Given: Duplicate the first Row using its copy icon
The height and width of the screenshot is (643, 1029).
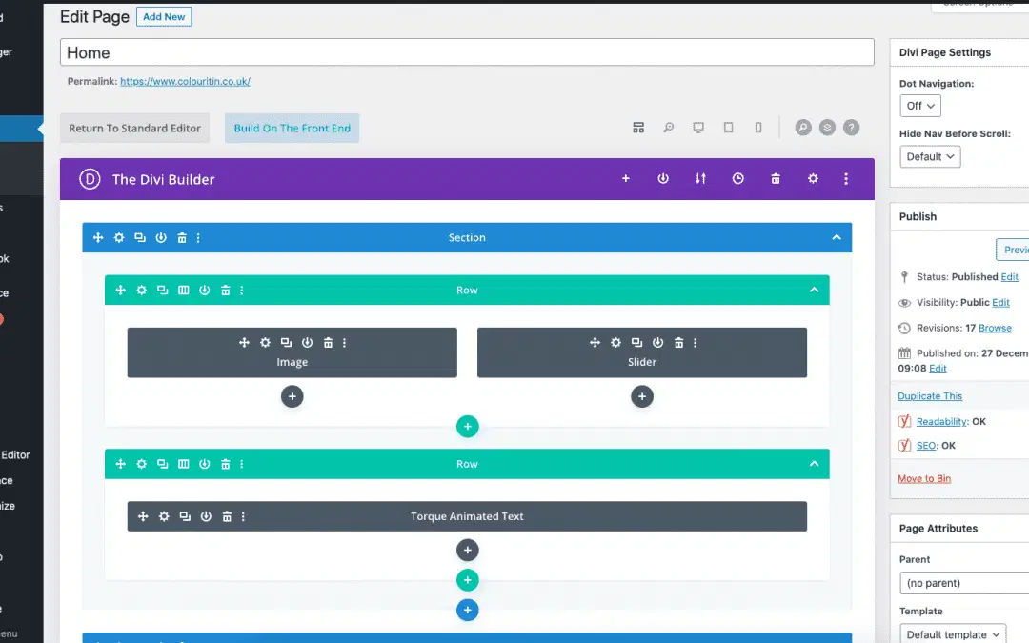Looking at the screenshot, I should pos(161,290).
